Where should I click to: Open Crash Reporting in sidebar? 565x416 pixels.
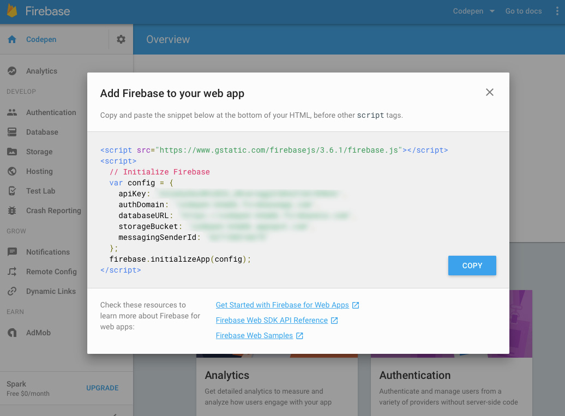(x=53, y=210)
